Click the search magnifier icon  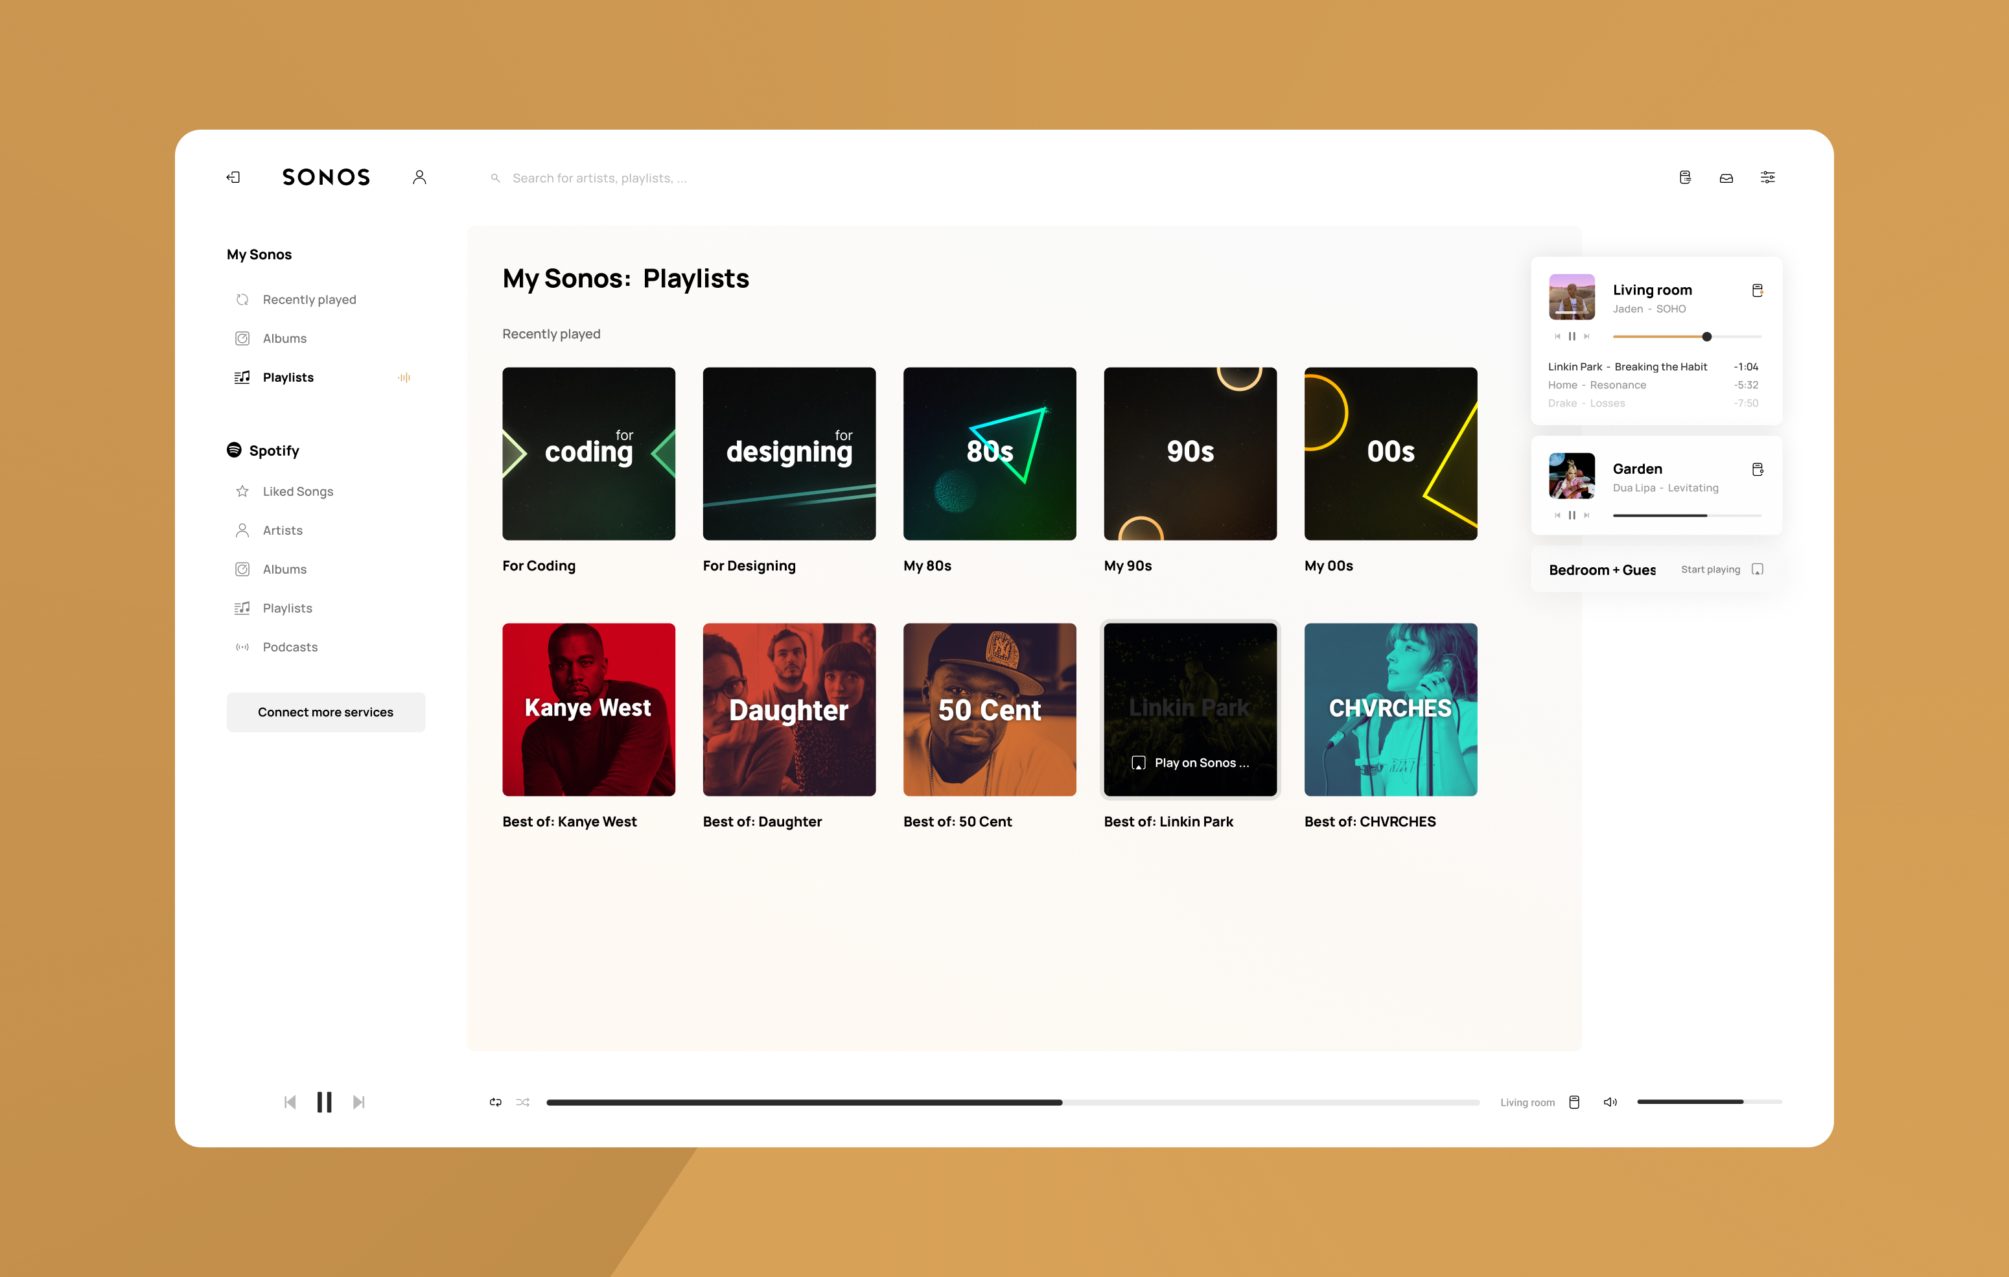pos(496,178)
